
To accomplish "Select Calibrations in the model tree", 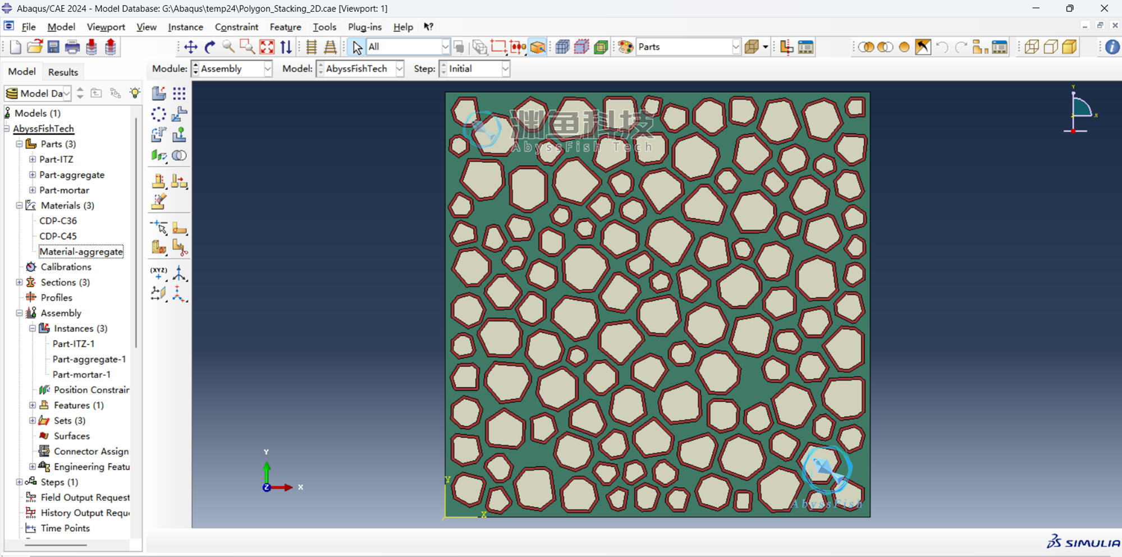I will (66, 267).
